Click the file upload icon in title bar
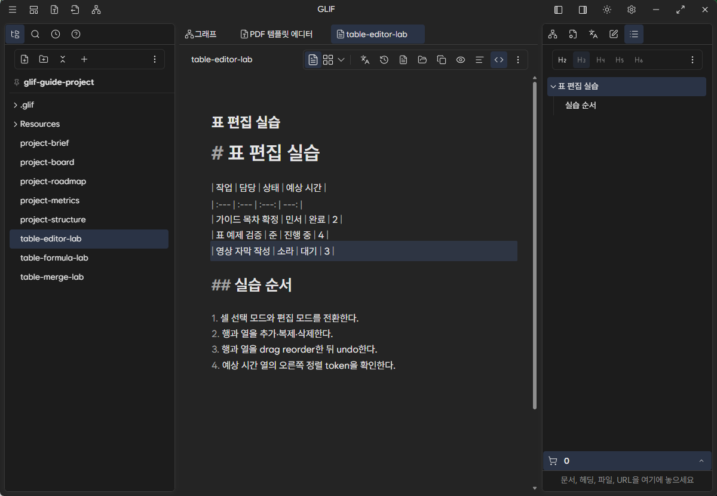The width and height of the screenshot is (717, 496). tap(54, 10)
